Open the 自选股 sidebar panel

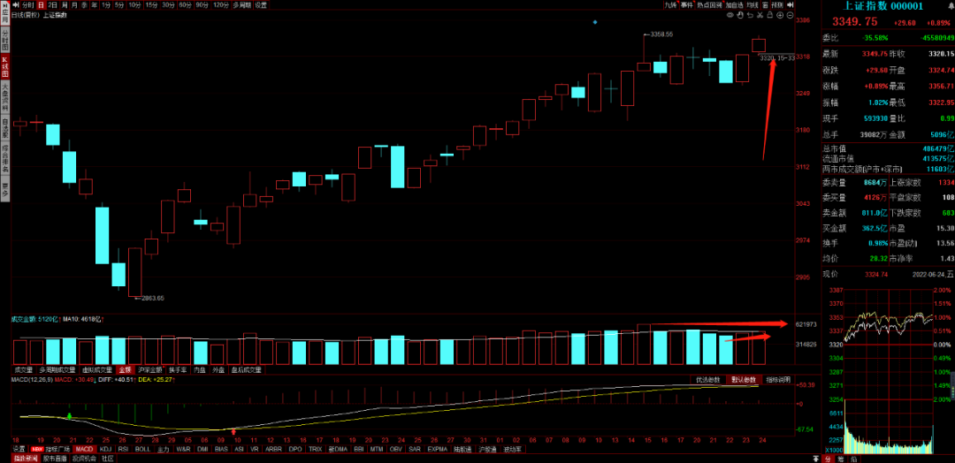pos(5,128)
